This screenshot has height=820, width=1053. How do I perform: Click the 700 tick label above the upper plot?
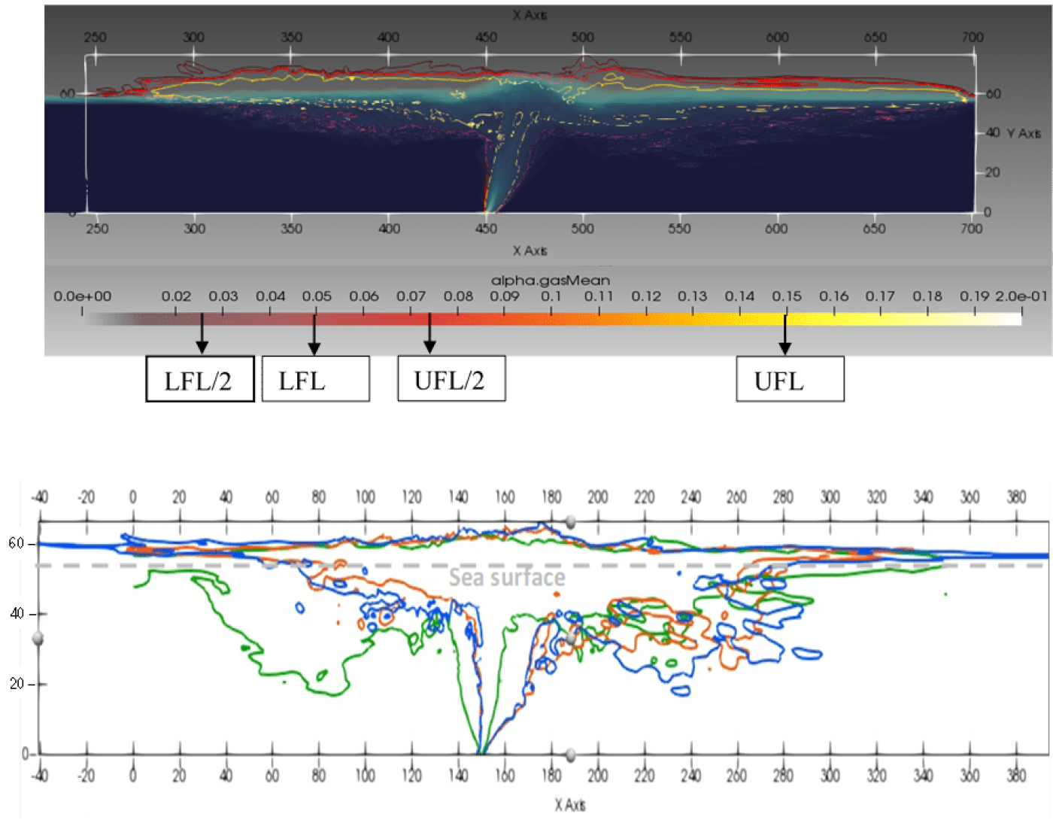point(973,37)
